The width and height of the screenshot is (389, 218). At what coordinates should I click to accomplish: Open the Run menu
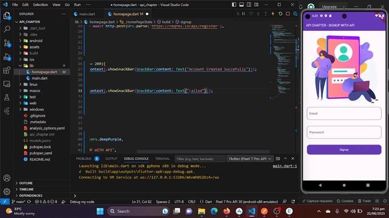(x=77, y=5)
